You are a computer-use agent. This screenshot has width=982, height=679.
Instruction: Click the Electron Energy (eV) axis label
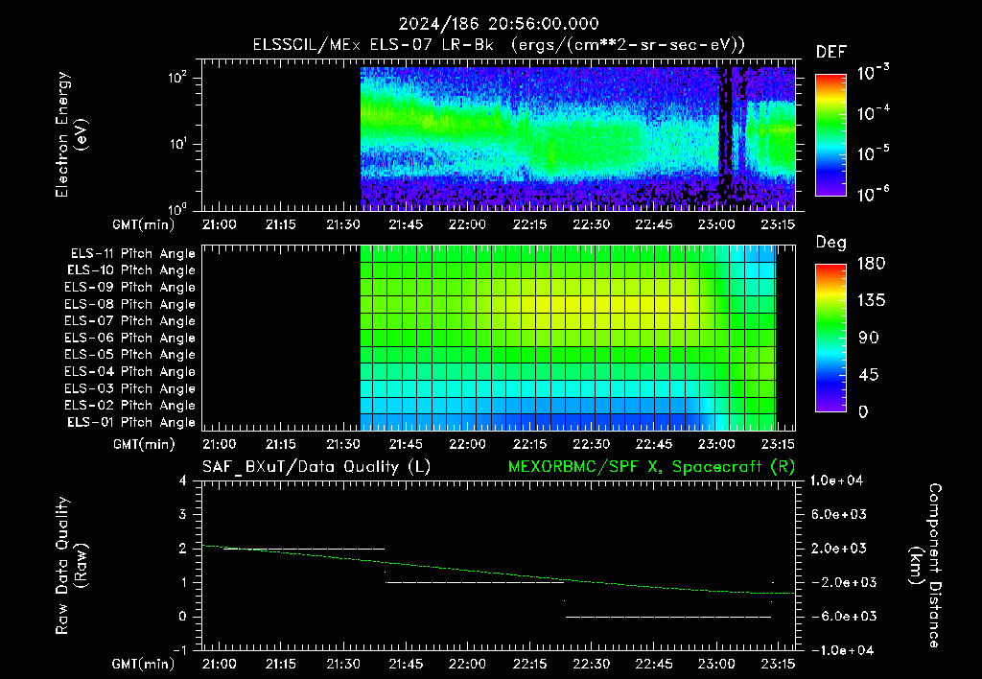click(71, 134)
